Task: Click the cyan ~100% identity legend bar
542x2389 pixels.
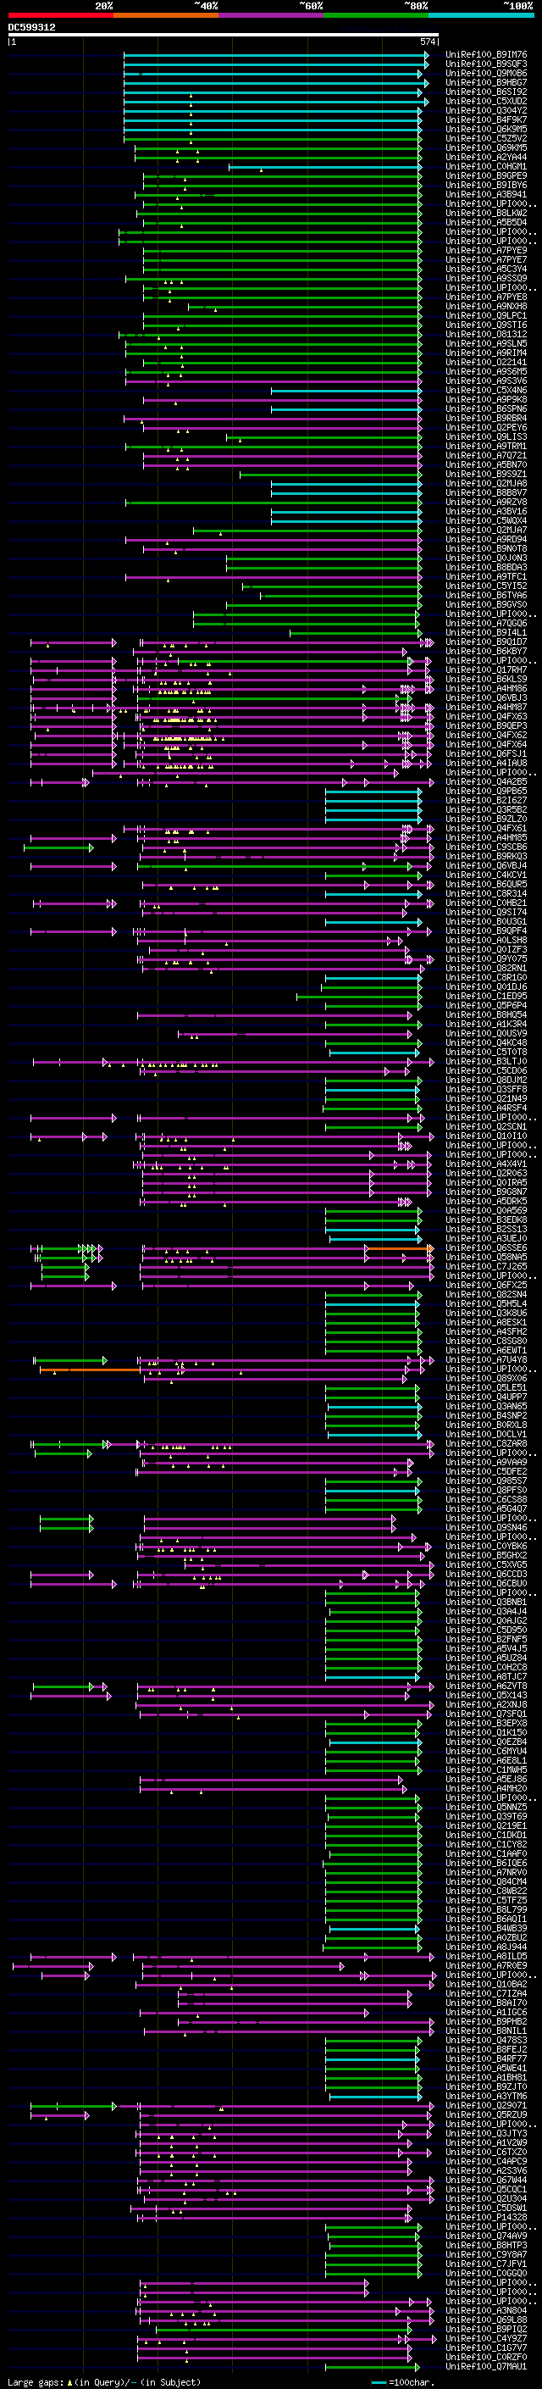Action: click(x=481, y=16)
